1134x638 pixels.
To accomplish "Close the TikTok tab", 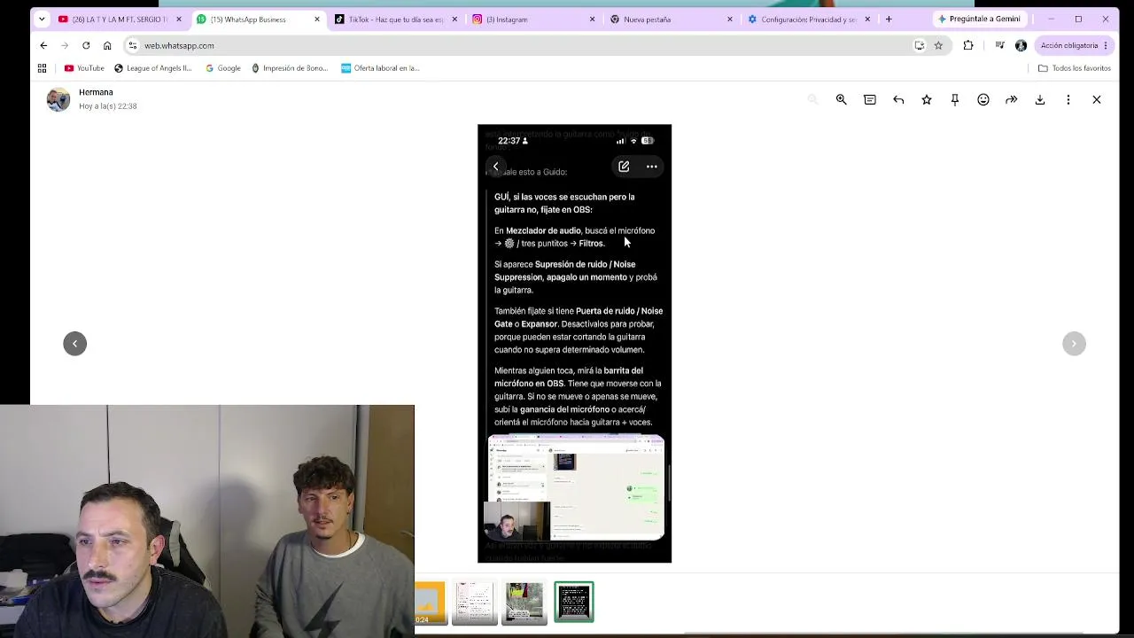I will tap(455, 19).
